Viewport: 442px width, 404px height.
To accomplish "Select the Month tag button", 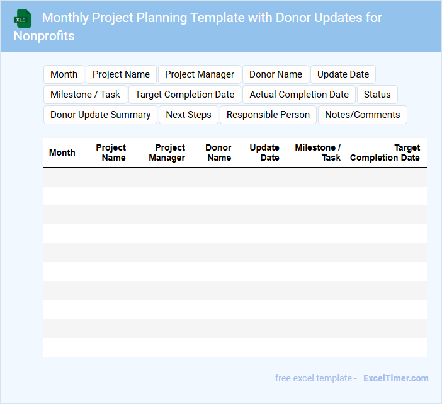I will click(64, 74).
